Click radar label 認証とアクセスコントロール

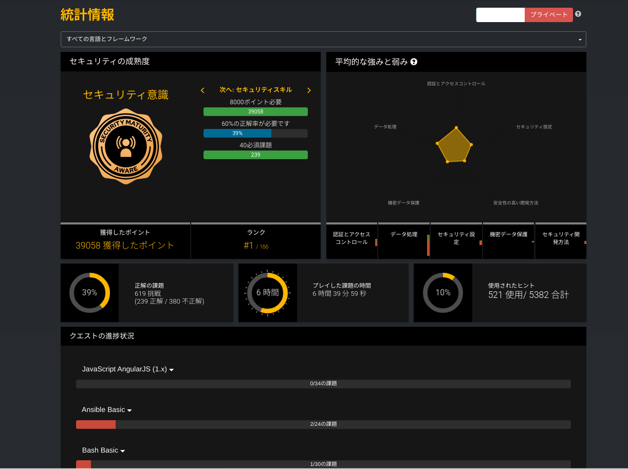(456, 84)
